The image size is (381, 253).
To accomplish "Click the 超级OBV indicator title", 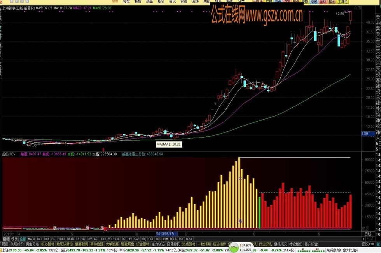I will coord(9,154).
